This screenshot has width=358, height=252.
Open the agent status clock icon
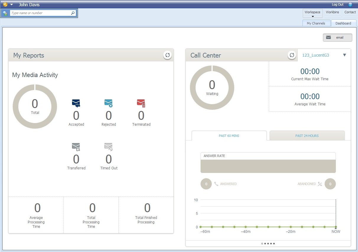(x=5, y=4)
